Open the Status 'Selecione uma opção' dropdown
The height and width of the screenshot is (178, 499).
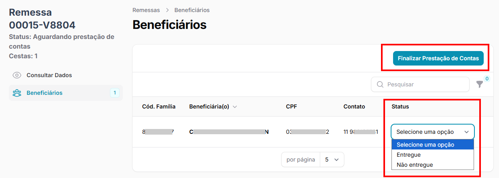click(x=433, y=132)
